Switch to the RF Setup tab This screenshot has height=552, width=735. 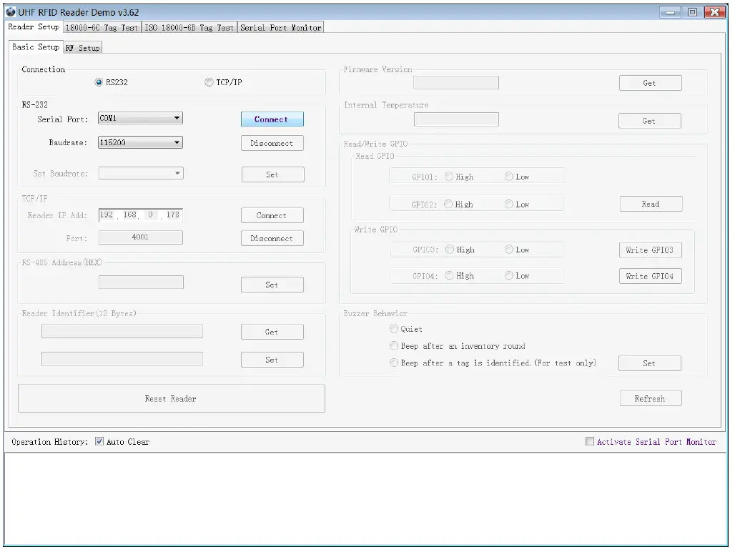[x=82, y=46]
